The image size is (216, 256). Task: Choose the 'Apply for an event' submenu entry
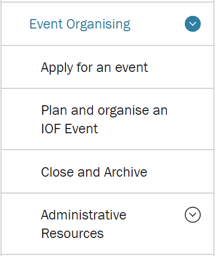pos(95,68)
